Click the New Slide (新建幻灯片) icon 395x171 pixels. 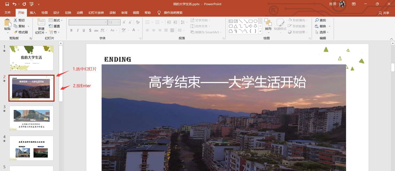(x=41, y=22)
